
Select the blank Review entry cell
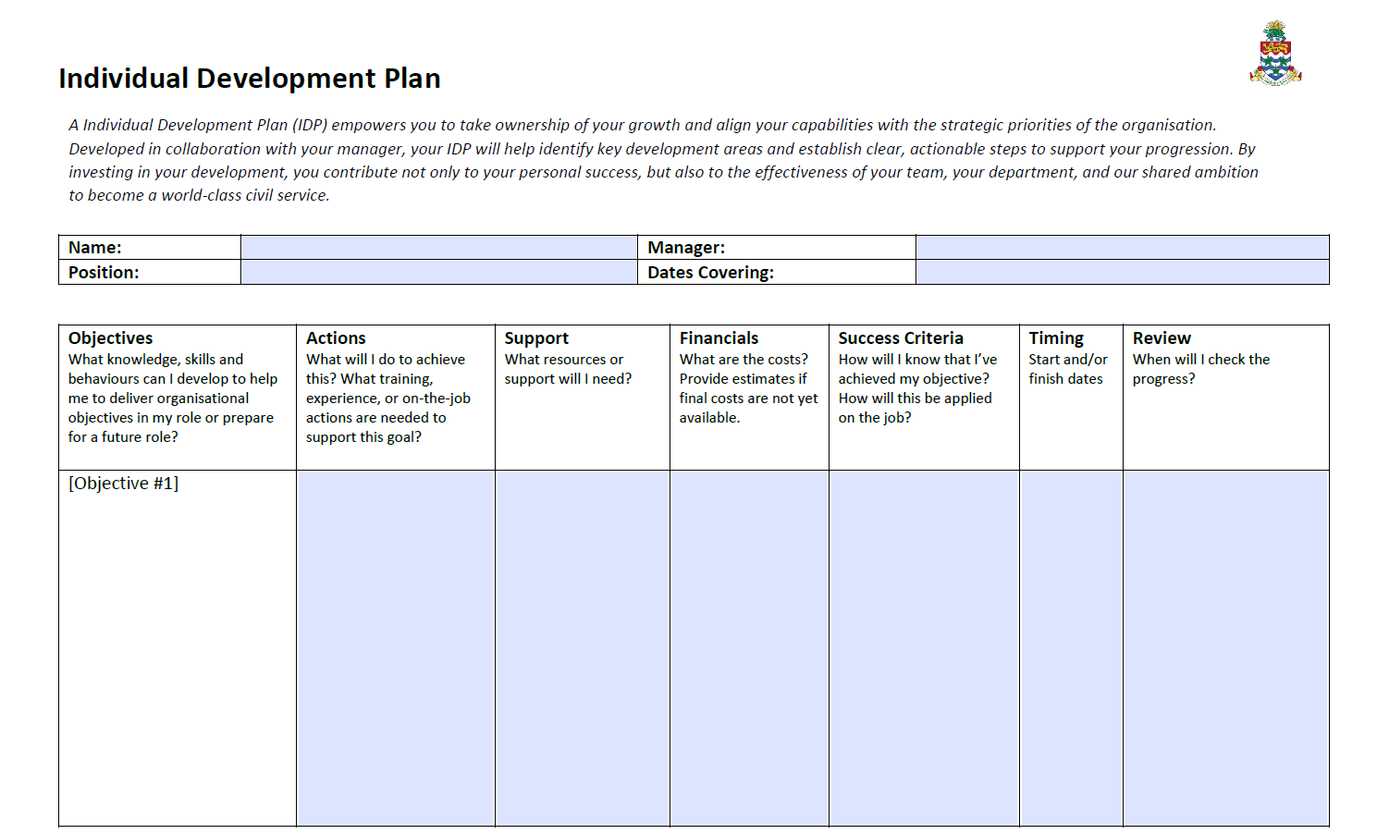1225,647
